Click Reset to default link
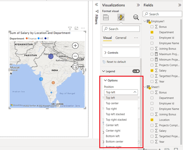Screen dimensions: 183x150 pyautogui.click(x=116, y=62)
